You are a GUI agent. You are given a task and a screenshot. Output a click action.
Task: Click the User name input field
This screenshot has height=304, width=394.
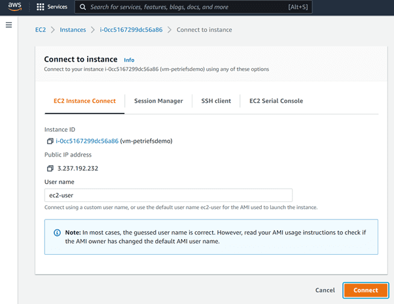[x=168, y=195]
